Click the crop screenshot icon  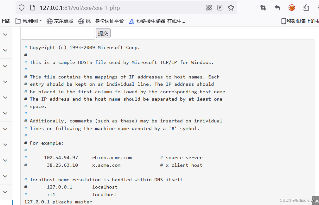point(263,8)
